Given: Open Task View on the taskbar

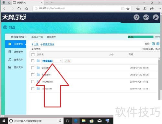Looking at the screenshot, I should 67,121.
